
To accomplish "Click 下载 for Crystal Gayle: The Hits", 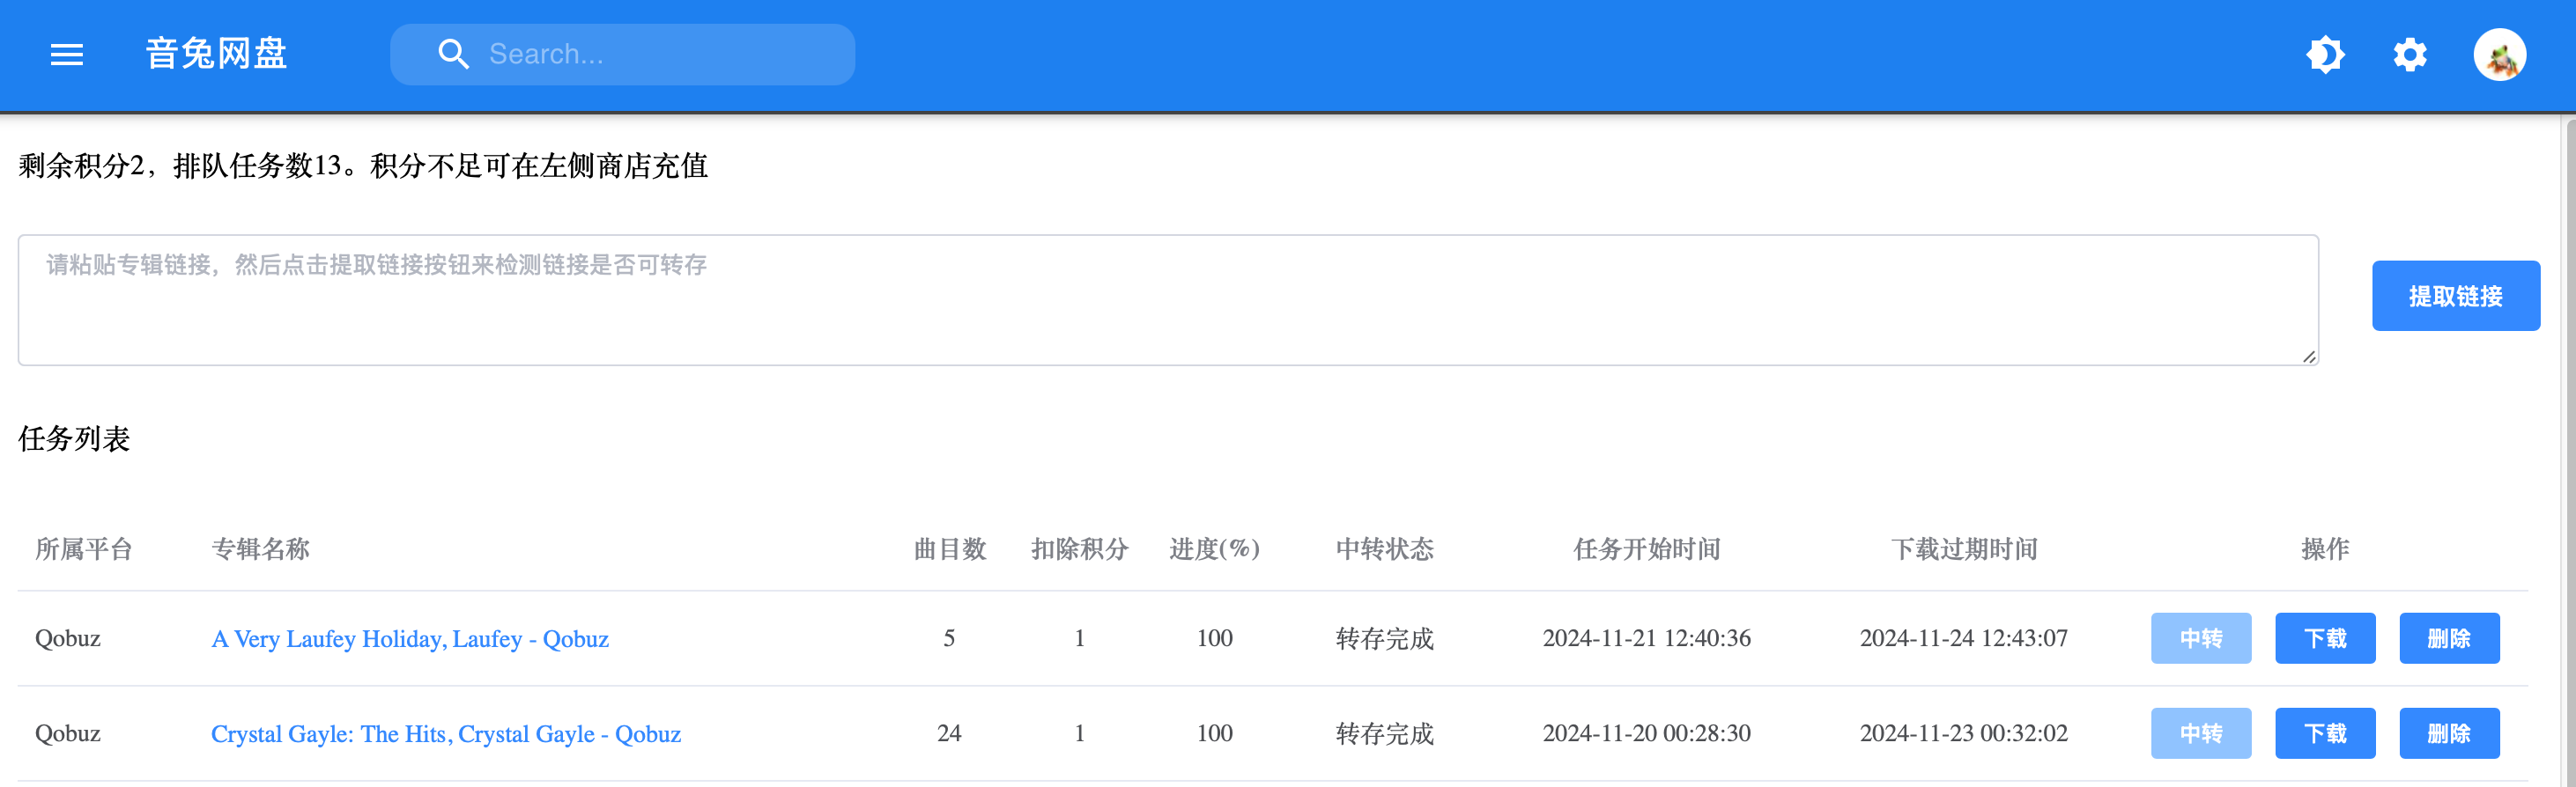I will pyautogui.click(x=2325, y=733).
